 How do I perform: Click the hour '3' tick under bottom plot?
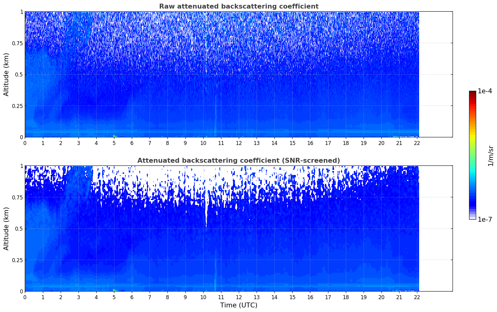click(x=78, y=297)
